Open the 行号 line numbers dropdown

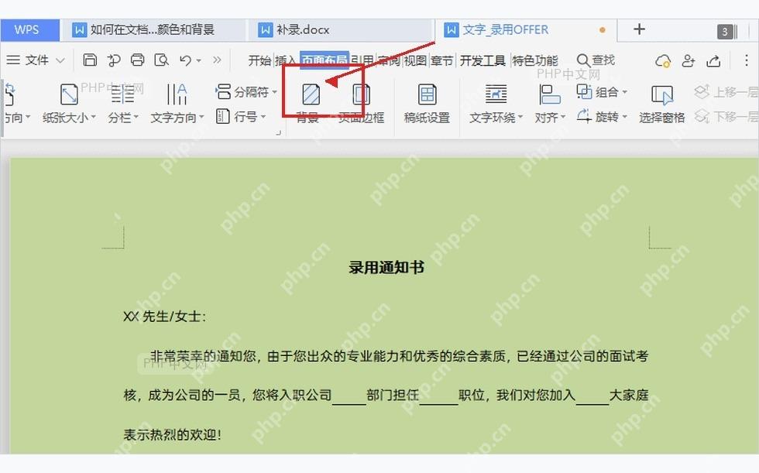coord(241,117)
